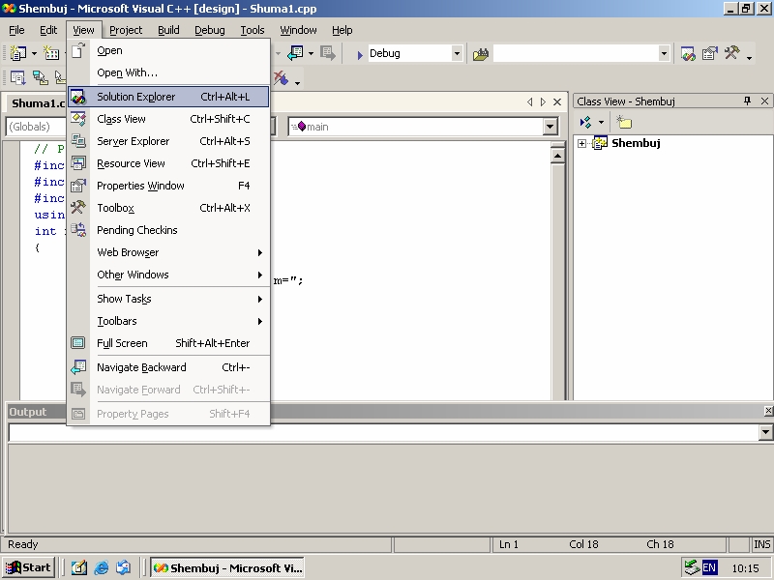Click the Start debugging arrow icon

pyautogui.click(x=360, y=54)
